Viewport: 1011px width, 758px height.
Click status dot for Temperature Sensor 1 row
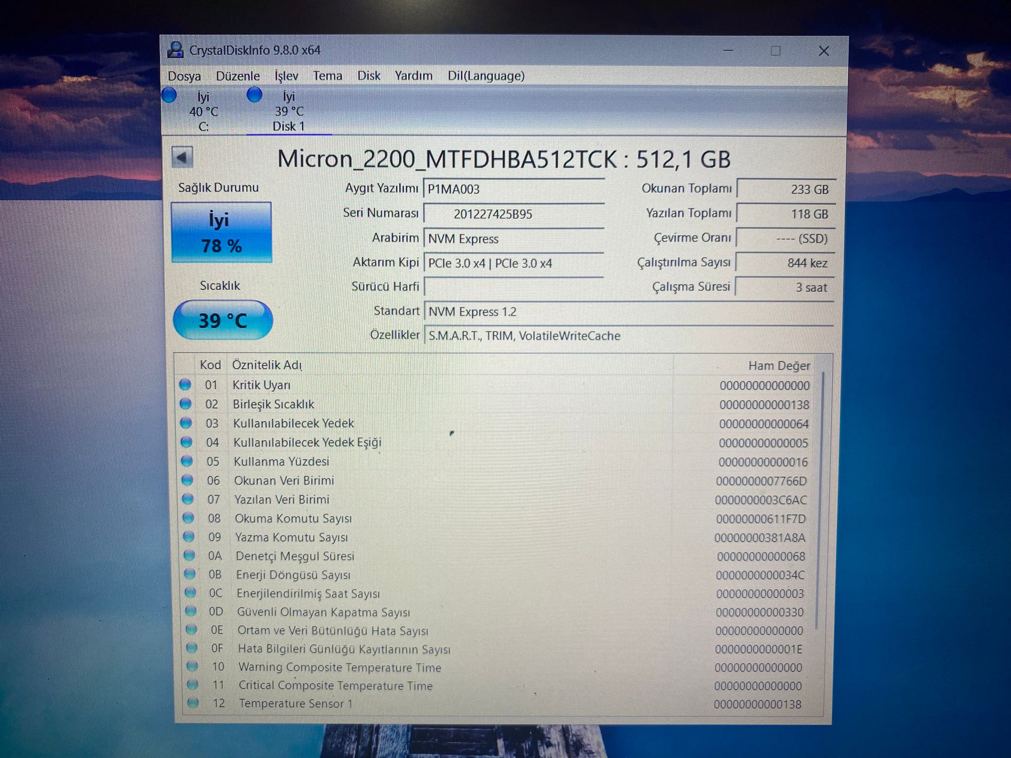[x=194, y=702]
